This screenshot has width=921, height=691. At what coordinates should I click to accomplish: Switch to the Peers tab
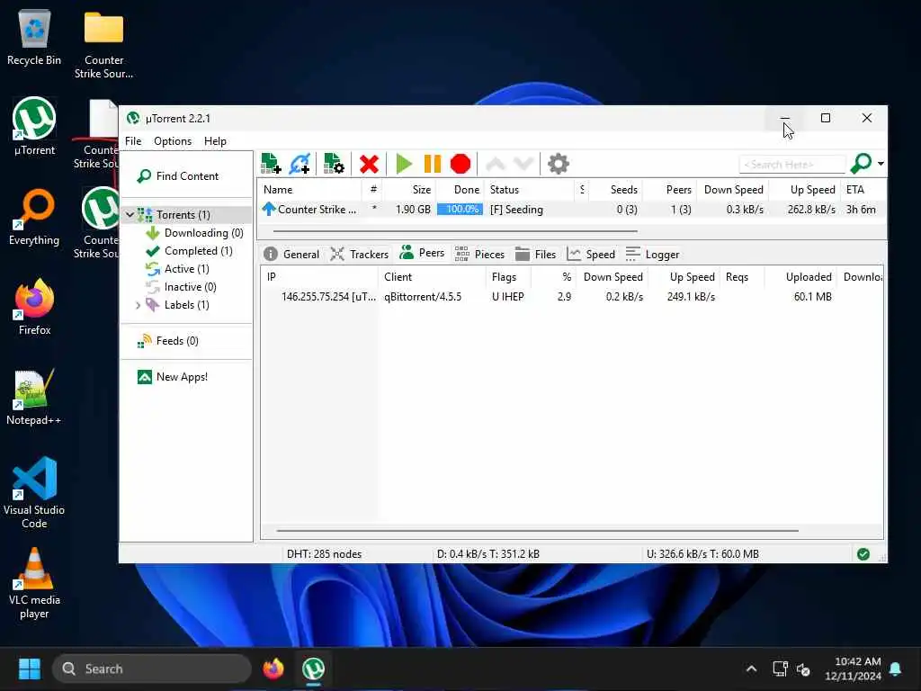click(x=422, y=253)
